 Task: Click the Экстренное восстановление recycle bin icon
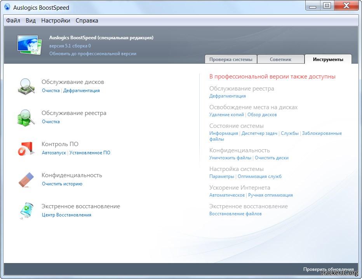26,211
